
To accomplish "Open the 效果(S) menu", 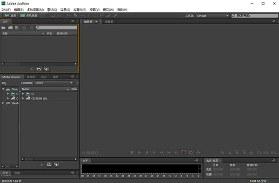I will coord(65,10).
